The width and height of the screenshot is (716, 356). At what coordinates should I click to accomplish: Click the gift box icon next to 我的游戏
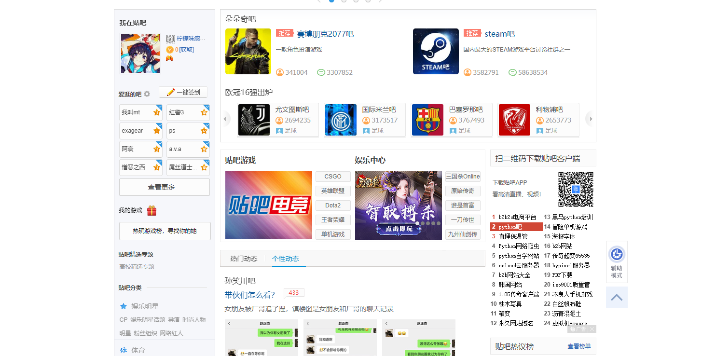[151, 211]
